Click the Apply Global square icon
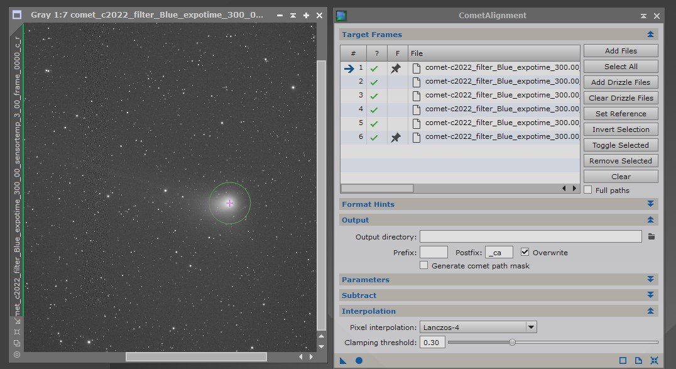 point(622,360)
